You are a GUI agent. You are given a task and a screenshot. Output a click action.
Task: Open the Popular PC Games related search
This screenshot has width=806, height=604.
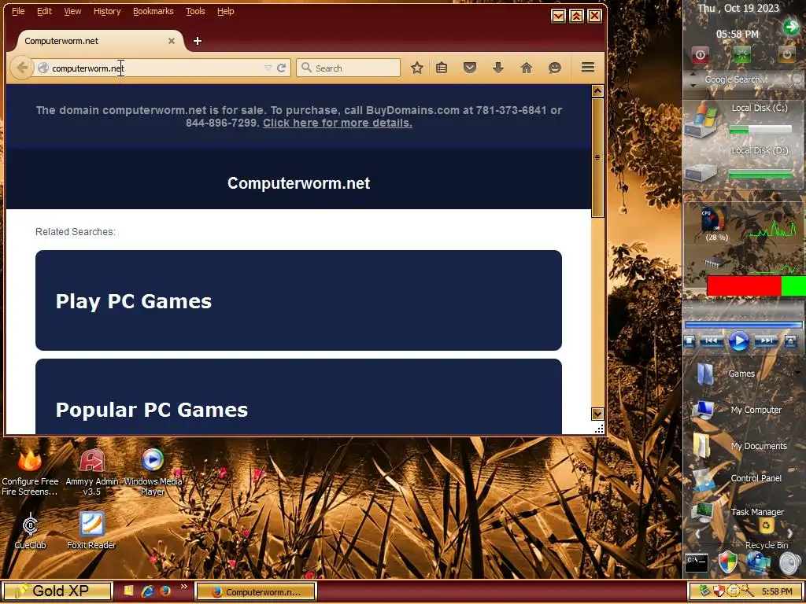pos(298,396)
